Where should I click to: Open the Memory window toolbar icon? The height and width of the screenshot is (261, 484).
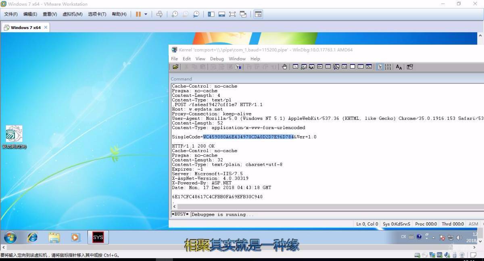tap(328, 67)
